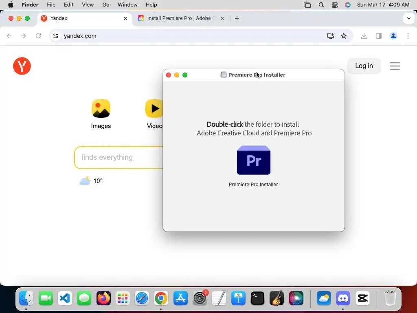Open the Window menu
The height and width of the screenshot is (313, 417).
127,5
